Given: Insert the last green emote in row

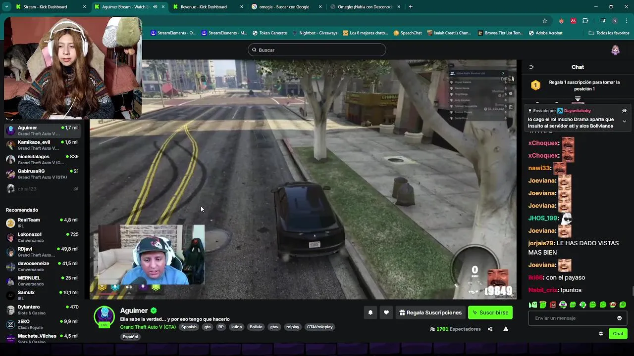Looking at the screenshot, I should [623, 305].
